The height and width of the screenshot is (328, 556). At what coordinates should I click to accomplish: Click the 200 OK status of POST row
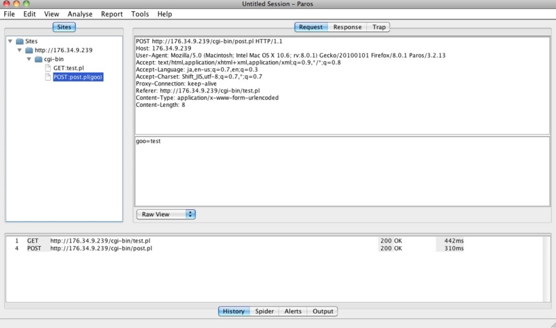pos(391,248)
